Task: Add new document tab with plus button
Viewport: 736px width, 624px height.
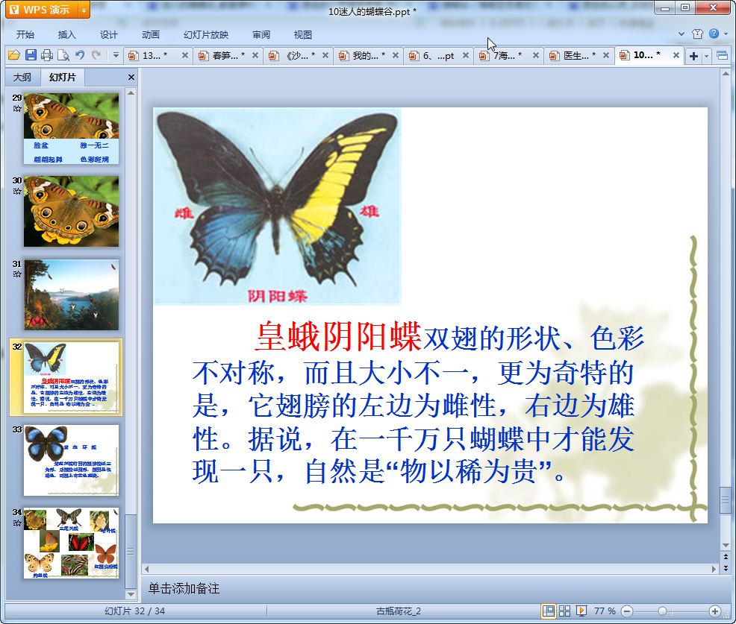Action: click(x=693, y=56)
